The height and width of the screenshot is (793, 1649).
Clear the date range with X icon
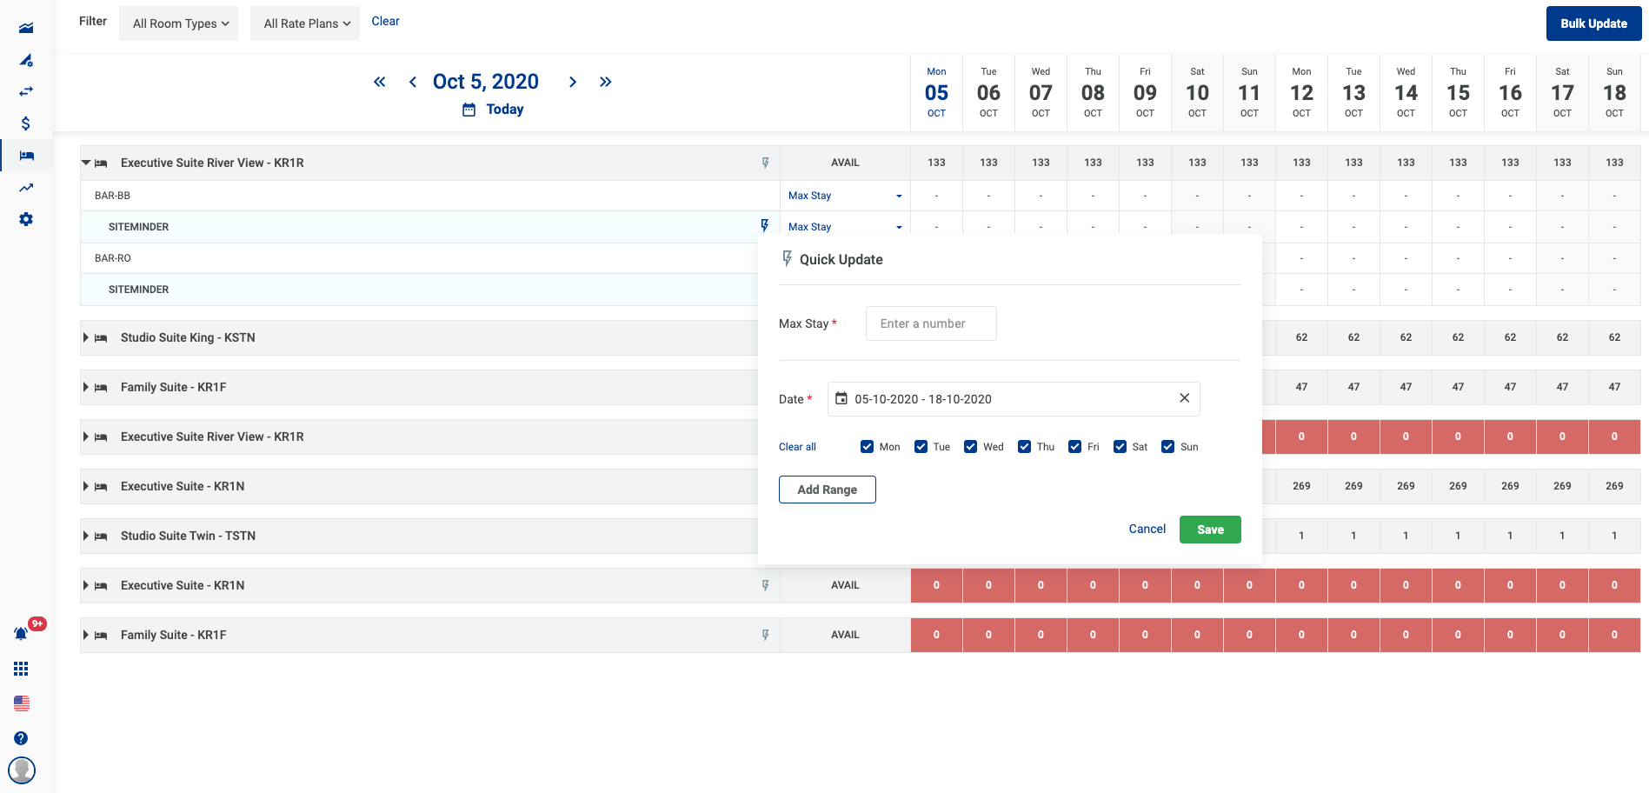pyautogui.click(x=1184, y=398)
